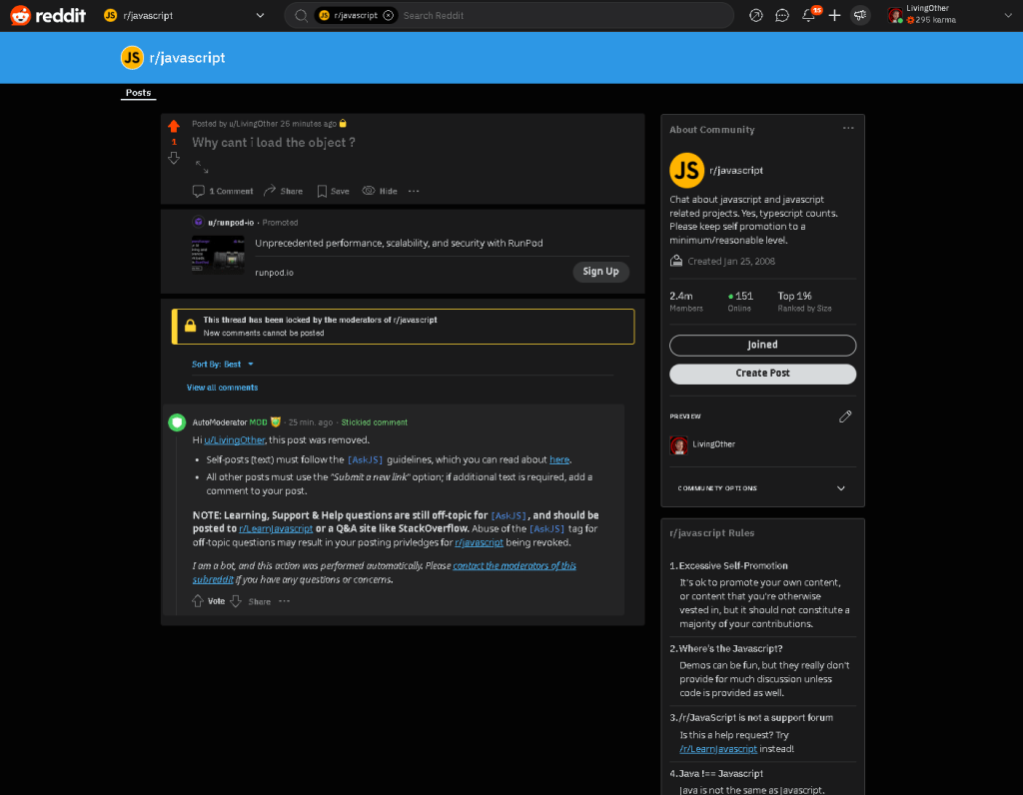Remove the r/javascript search filter chip
The image size is (1023, 795).
click(x=389, y=15)
